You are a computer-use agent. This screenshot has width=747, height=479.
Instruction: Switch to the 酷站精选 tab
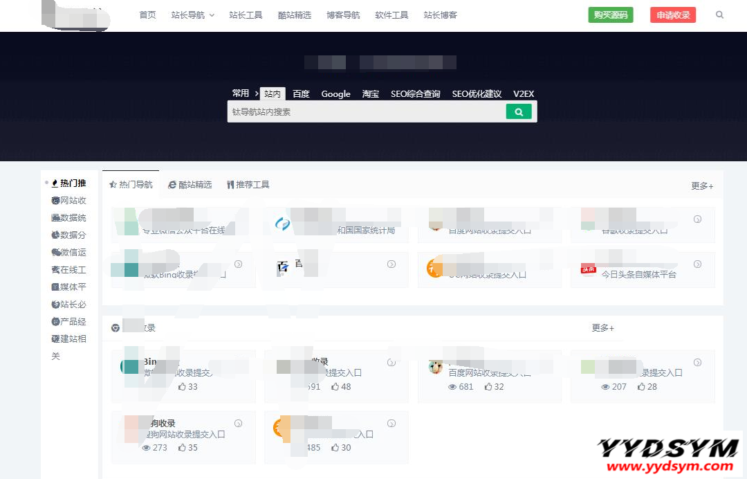[x=190, y=185]
